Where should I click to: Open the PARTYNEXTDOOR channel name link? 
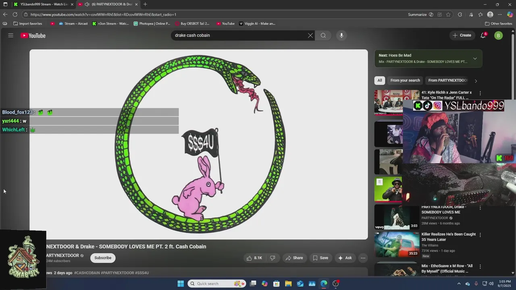pyautogui.click(x=62, y=255)
